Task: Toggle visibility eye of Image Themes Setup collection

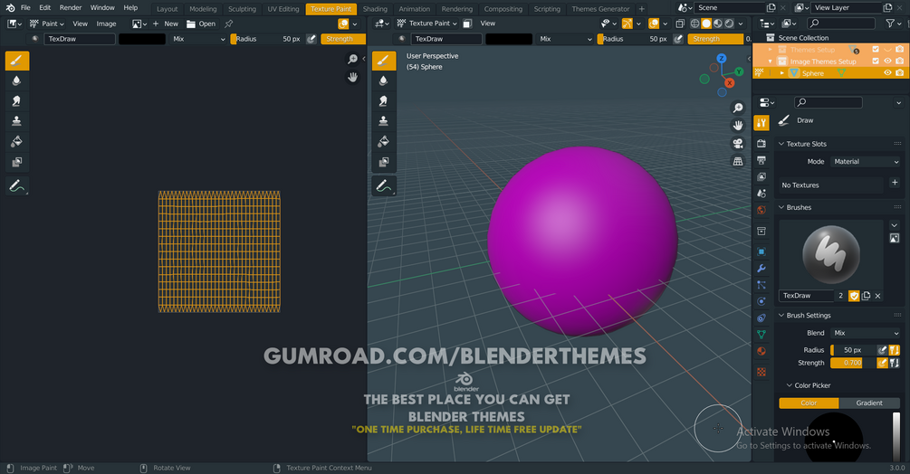Action: click(x=887, y=62)
